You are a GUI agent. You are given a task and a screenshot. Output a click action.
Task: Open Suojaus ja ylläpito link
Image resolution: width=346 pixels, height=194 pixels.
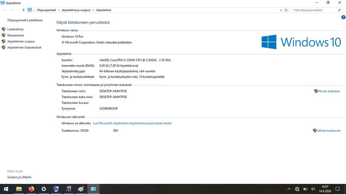tap(19, 177)
